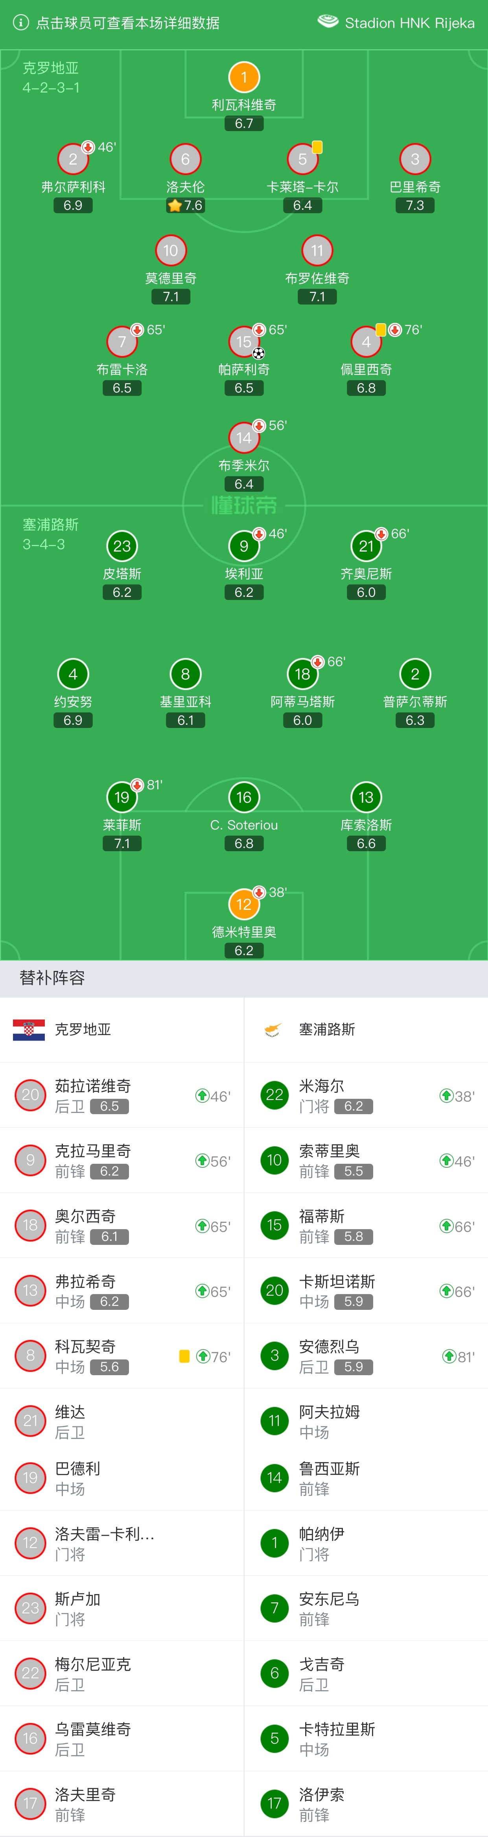The height and width of the screenshot is (1837, 488).
Task: Tap the goal icon on player 15 帕萨利奇
Action: (x=259, y=353)
